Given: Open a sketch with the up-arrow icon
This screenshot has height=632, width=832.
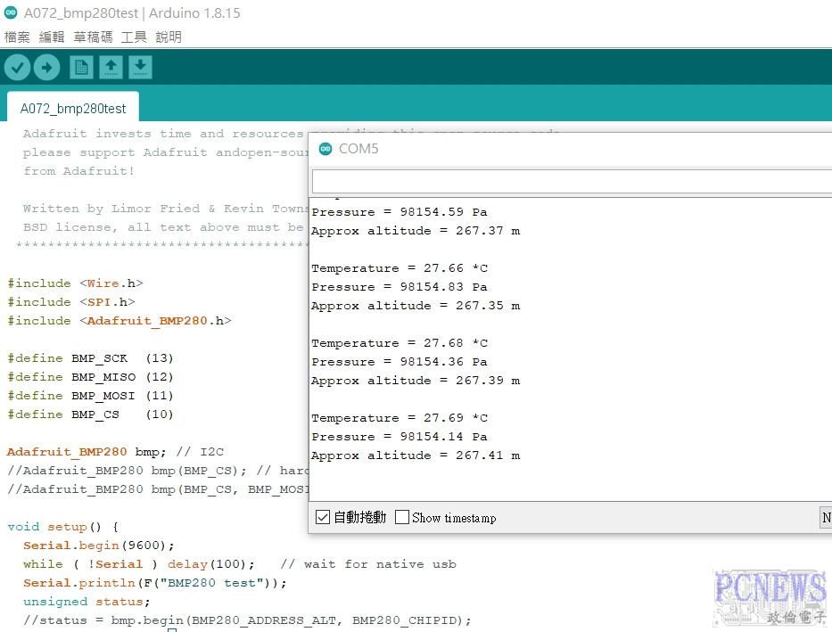Looking at the screenshot, I should click(111, 68).
